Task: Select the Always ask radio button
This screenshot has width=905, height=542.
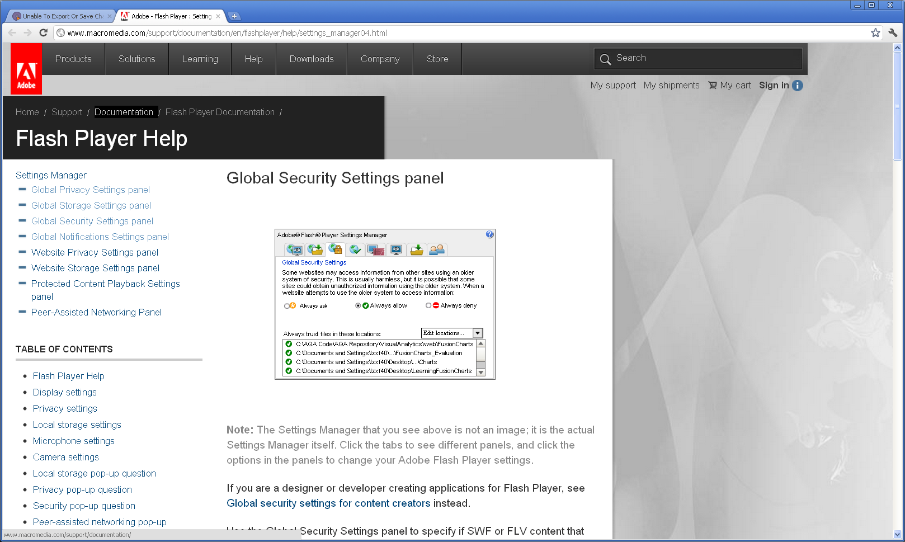Action: pos(287,306)
